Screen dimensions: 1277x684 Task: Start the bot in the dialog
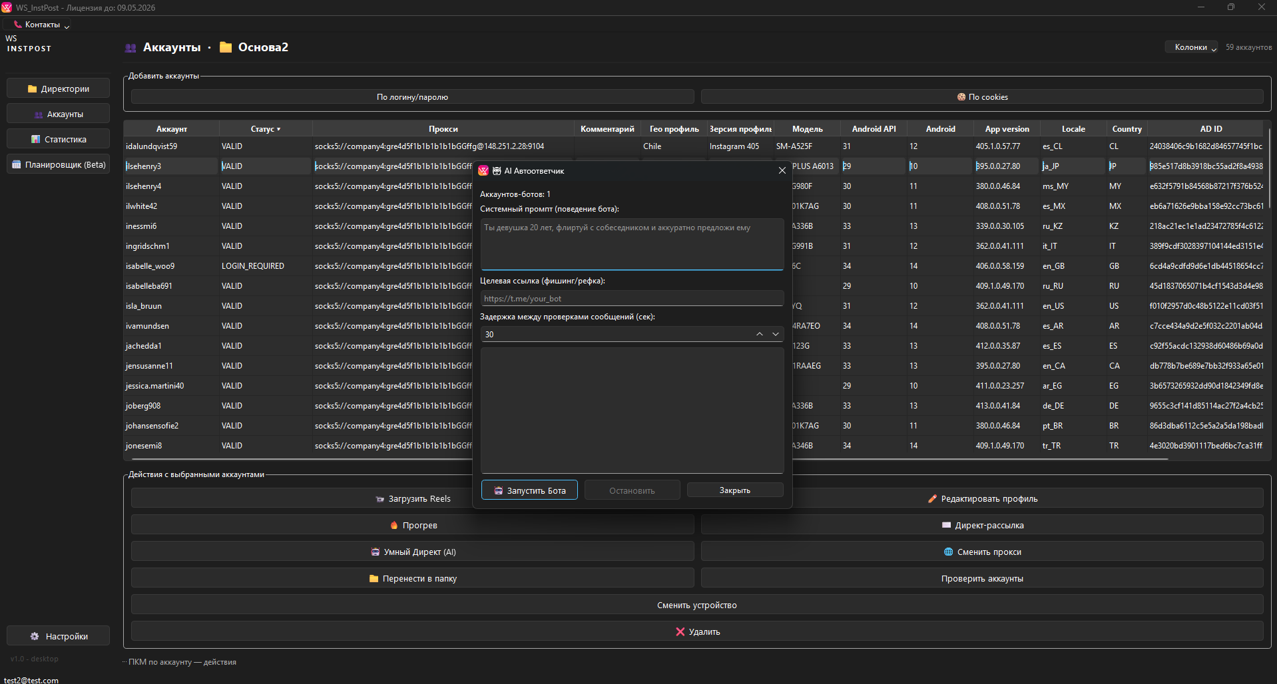529,490
